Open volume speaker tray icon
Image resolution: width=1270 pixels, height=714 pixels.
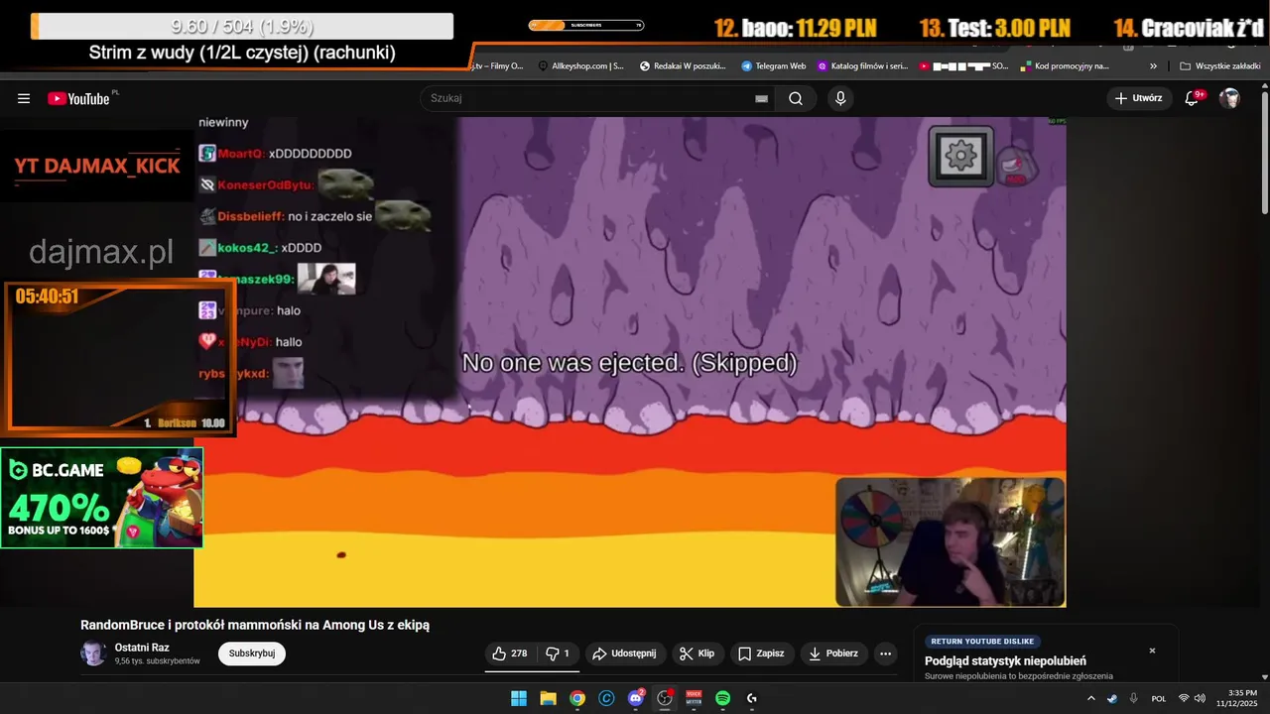point(1200,698)
